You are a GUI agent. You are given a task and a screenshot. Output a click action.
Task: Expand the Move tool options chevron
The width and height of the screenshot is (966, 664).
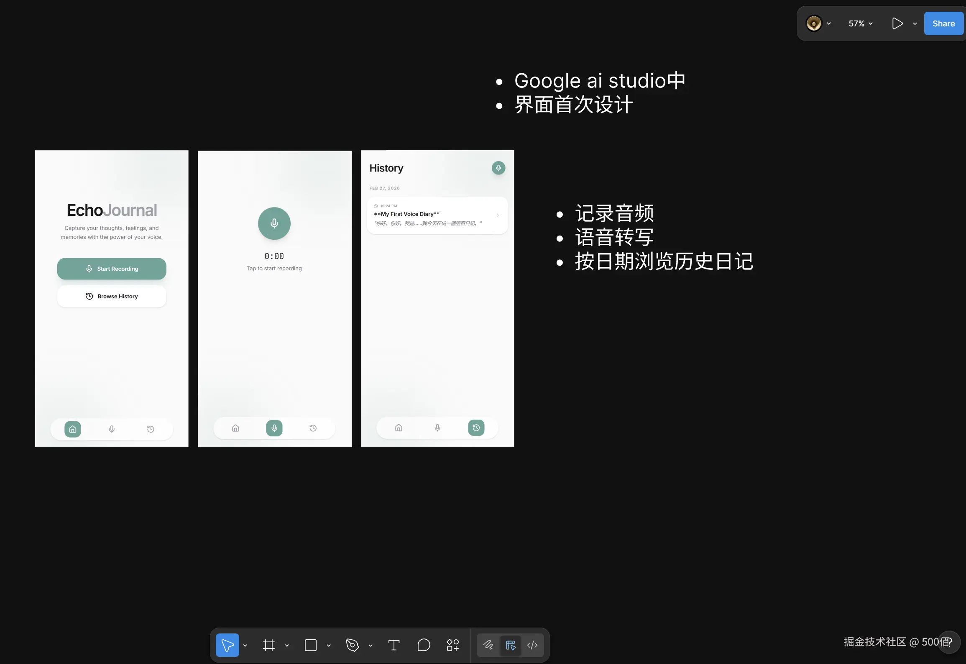[245, 646]
